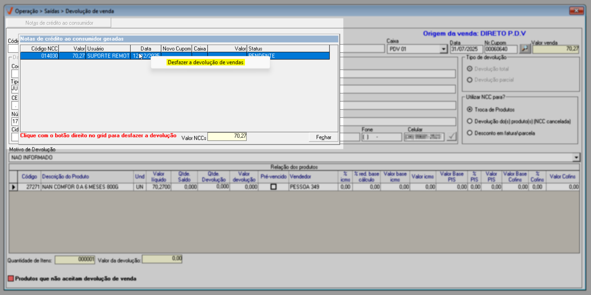The image size is (591, 295).
Task: Open the Notas de crédito ao consumidor tab
Action: (x=59, y=23)
